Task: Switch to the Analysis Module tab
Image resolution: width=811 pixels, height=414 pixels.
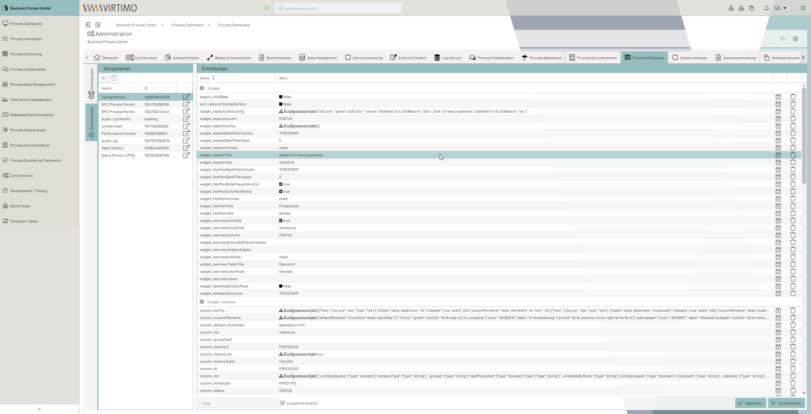Action: tap(182, 58)
